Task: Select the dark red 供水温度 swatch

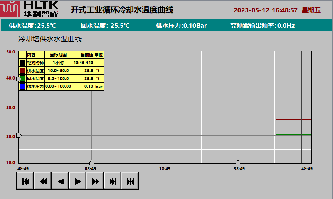Action: (22, 70)
